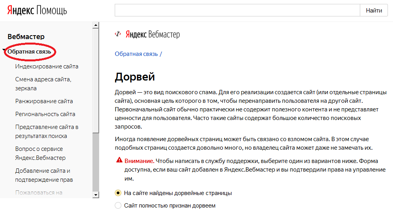Click the Яндекс Помощь logo
Image resolution: width=393 pixels, height=213 pixels.
[37, 11]
